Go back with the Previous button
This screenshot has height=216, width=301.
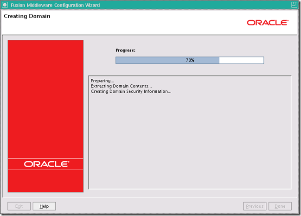255,206
